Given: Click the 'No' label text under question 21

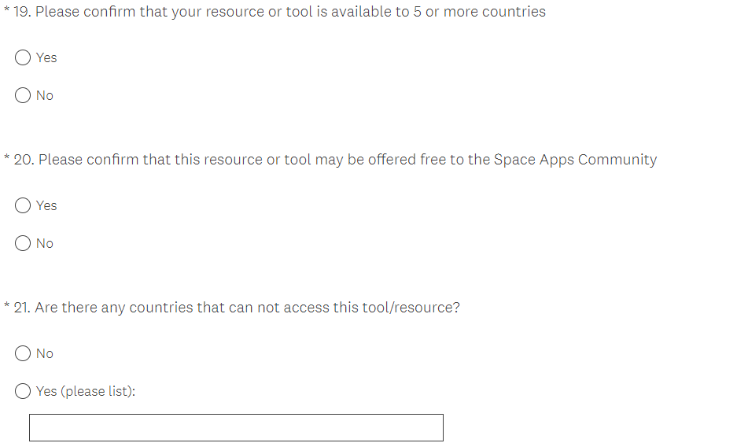Looking at the screenshot, I should tap(45, 353).
